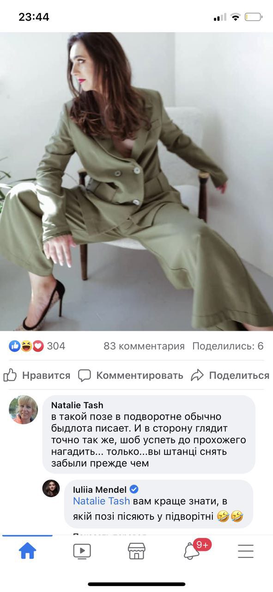View the reaction emojis with 304 count
Image resolution: width=273 pixels, height=592 pixels.
pos(37,346)
